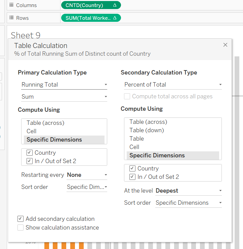The height and width of the screenshot is (249, 243).
Task: Click the Columns shelf grid icon
Action: (11, 5)
